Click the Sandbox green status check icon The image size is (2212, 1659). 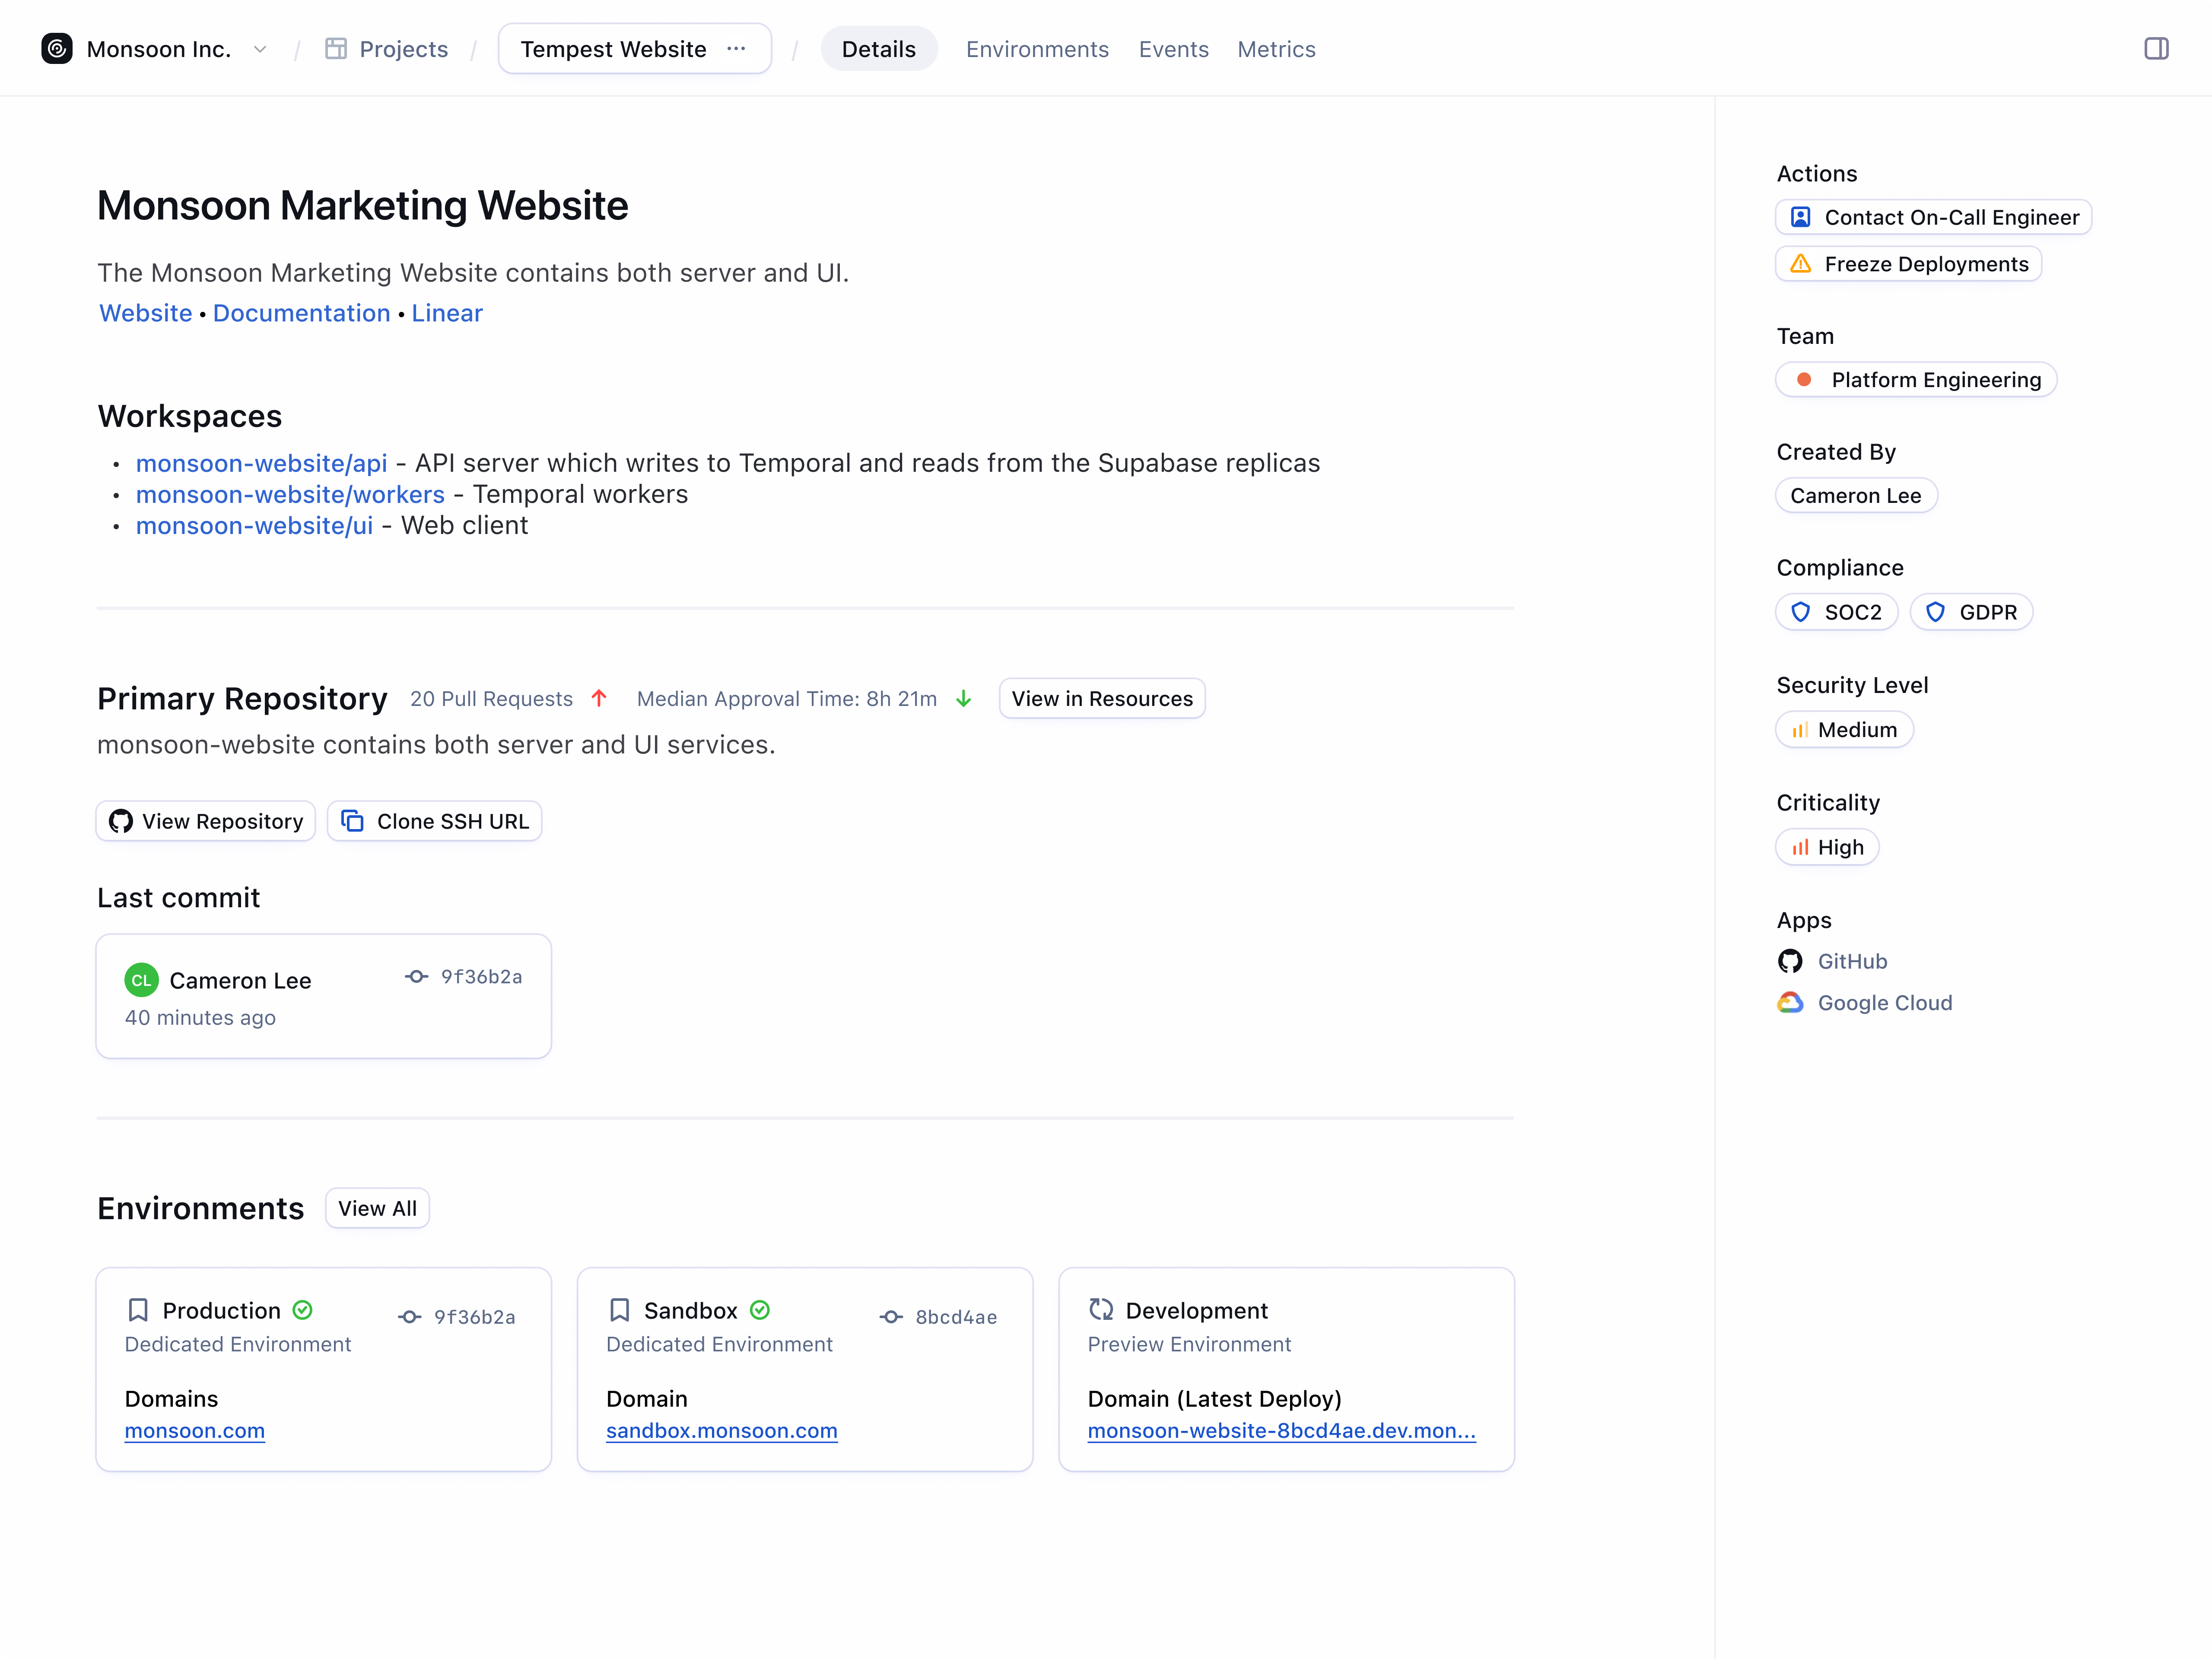coord(760,1310)
